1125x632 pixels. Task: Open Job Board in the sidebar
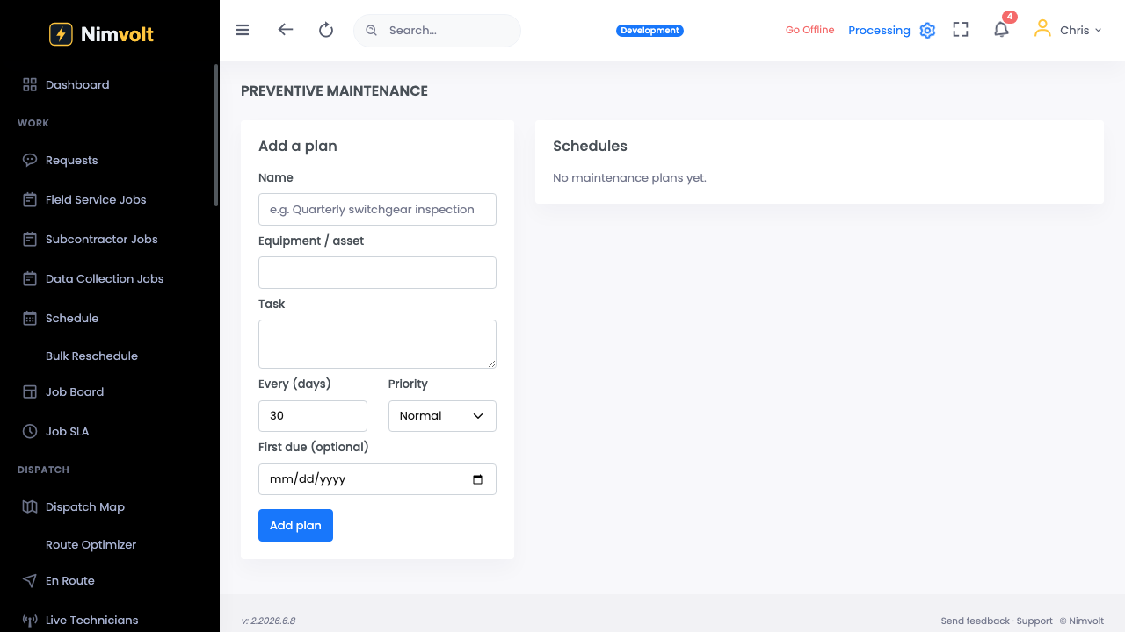pyautogui.click(x=75, y=391)
